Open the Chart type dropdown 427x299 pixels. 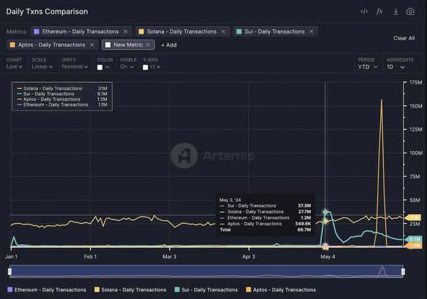(14, 66)
